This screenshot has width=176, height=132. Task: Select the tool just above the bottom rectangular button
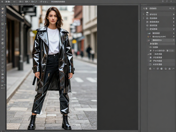pyautogui.click(x=2, y=81)
